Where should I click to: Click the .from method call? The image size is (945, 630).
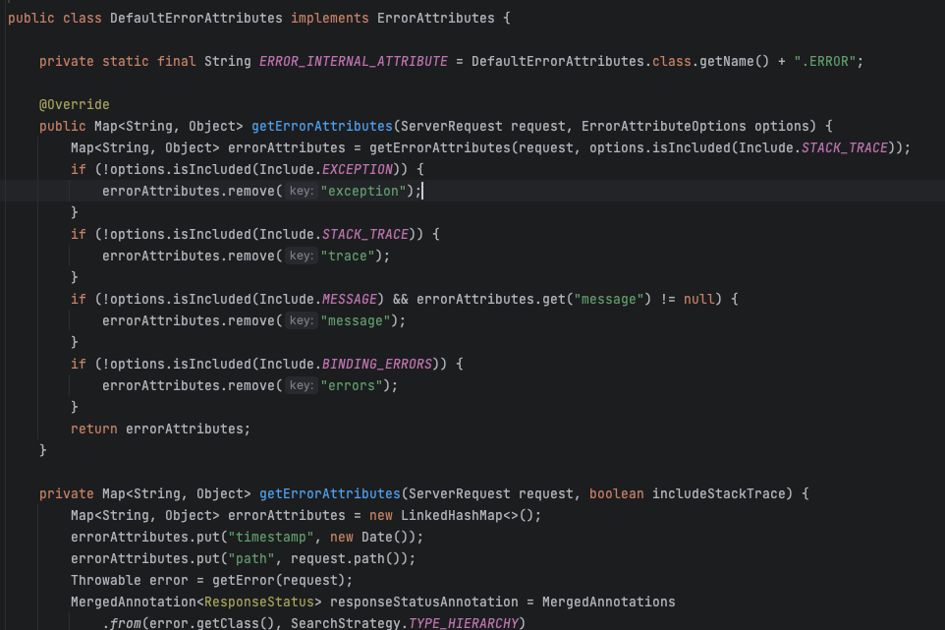(x=122, y=623)
